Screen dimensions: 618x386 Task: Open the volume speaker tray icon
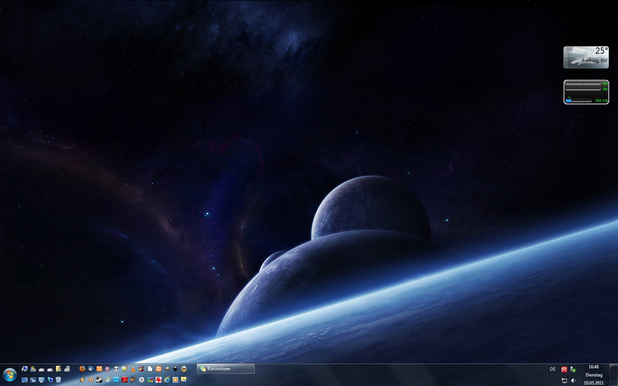pos(573,380)
